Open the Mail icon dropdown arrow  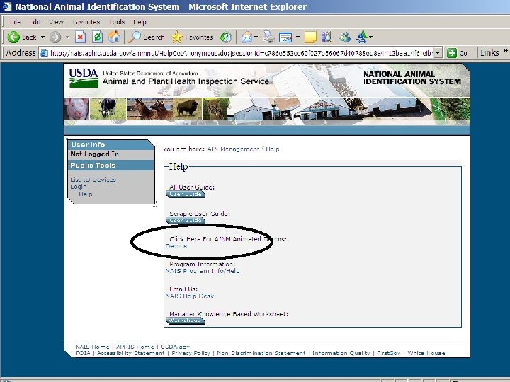tap(256, 37)
